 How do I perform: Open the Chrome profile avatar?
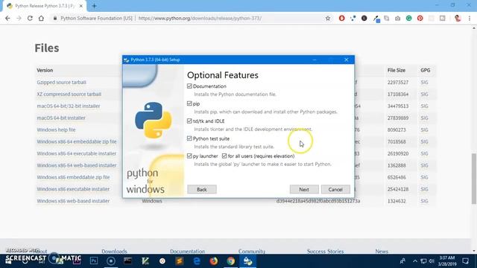(458, 18)
